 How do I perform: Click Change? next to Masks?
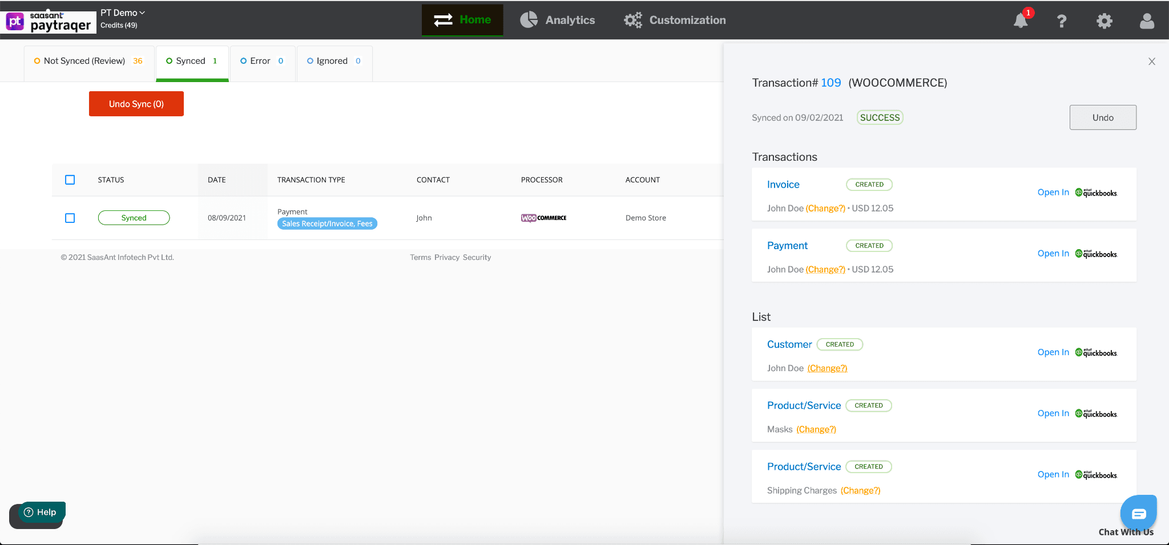[816, 429]
